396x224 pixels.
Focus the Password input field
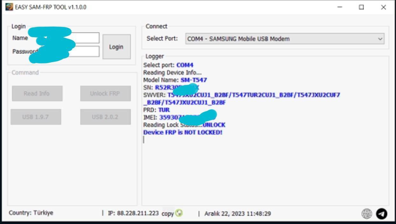click(x=86, y=51)
